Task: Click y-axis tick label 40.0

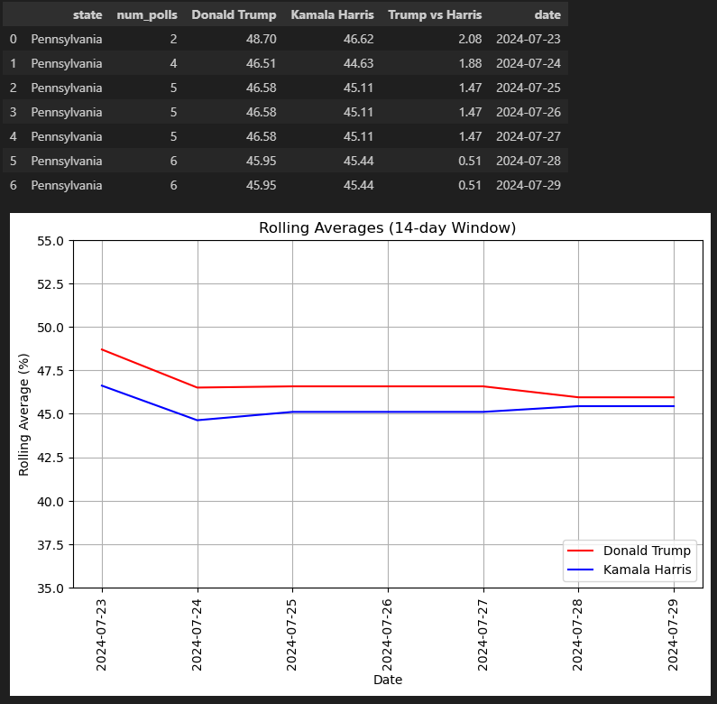Action: click(51, 502)
